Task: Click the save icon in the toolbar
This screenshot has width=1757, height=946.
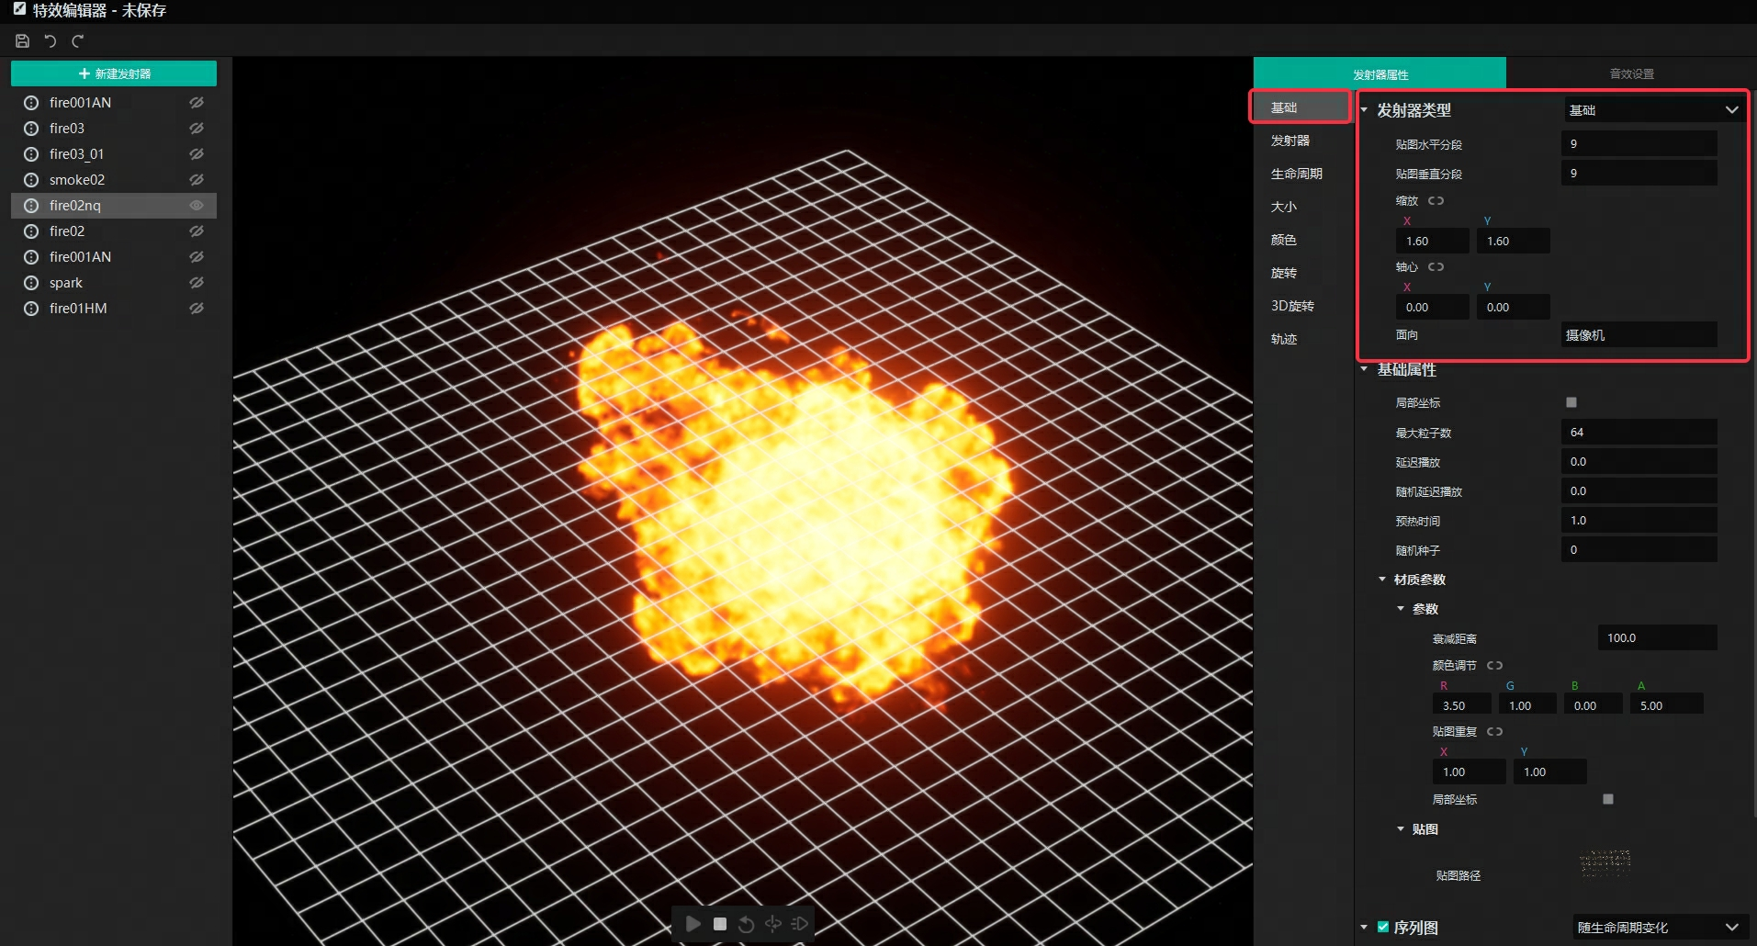Action: point(22,40)
